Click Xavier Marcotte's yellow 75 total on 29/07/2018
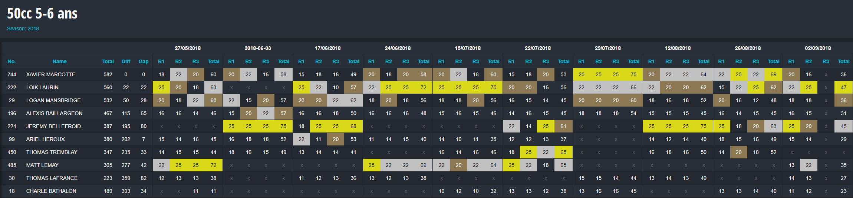 [x=633, y=74]
